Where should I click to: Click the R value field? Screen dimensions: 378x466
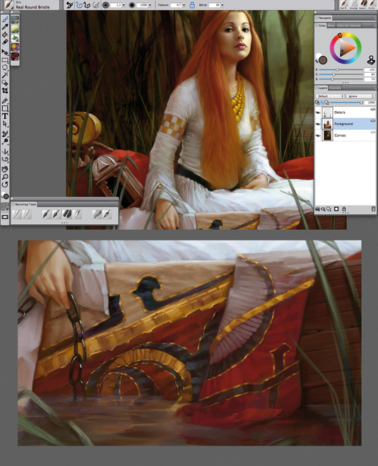[x=370, y=69]
